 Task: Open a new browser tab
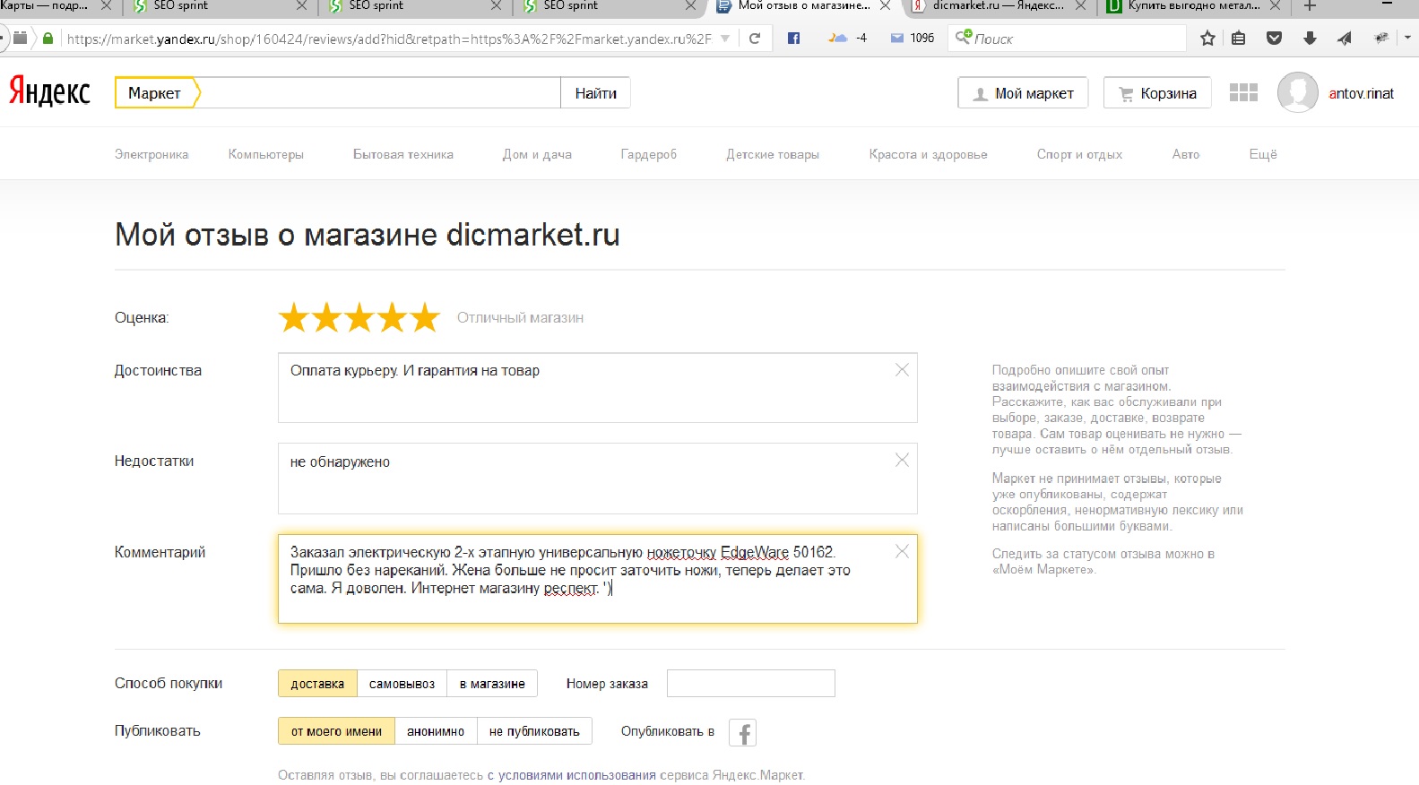click(x=1310, y=5)
